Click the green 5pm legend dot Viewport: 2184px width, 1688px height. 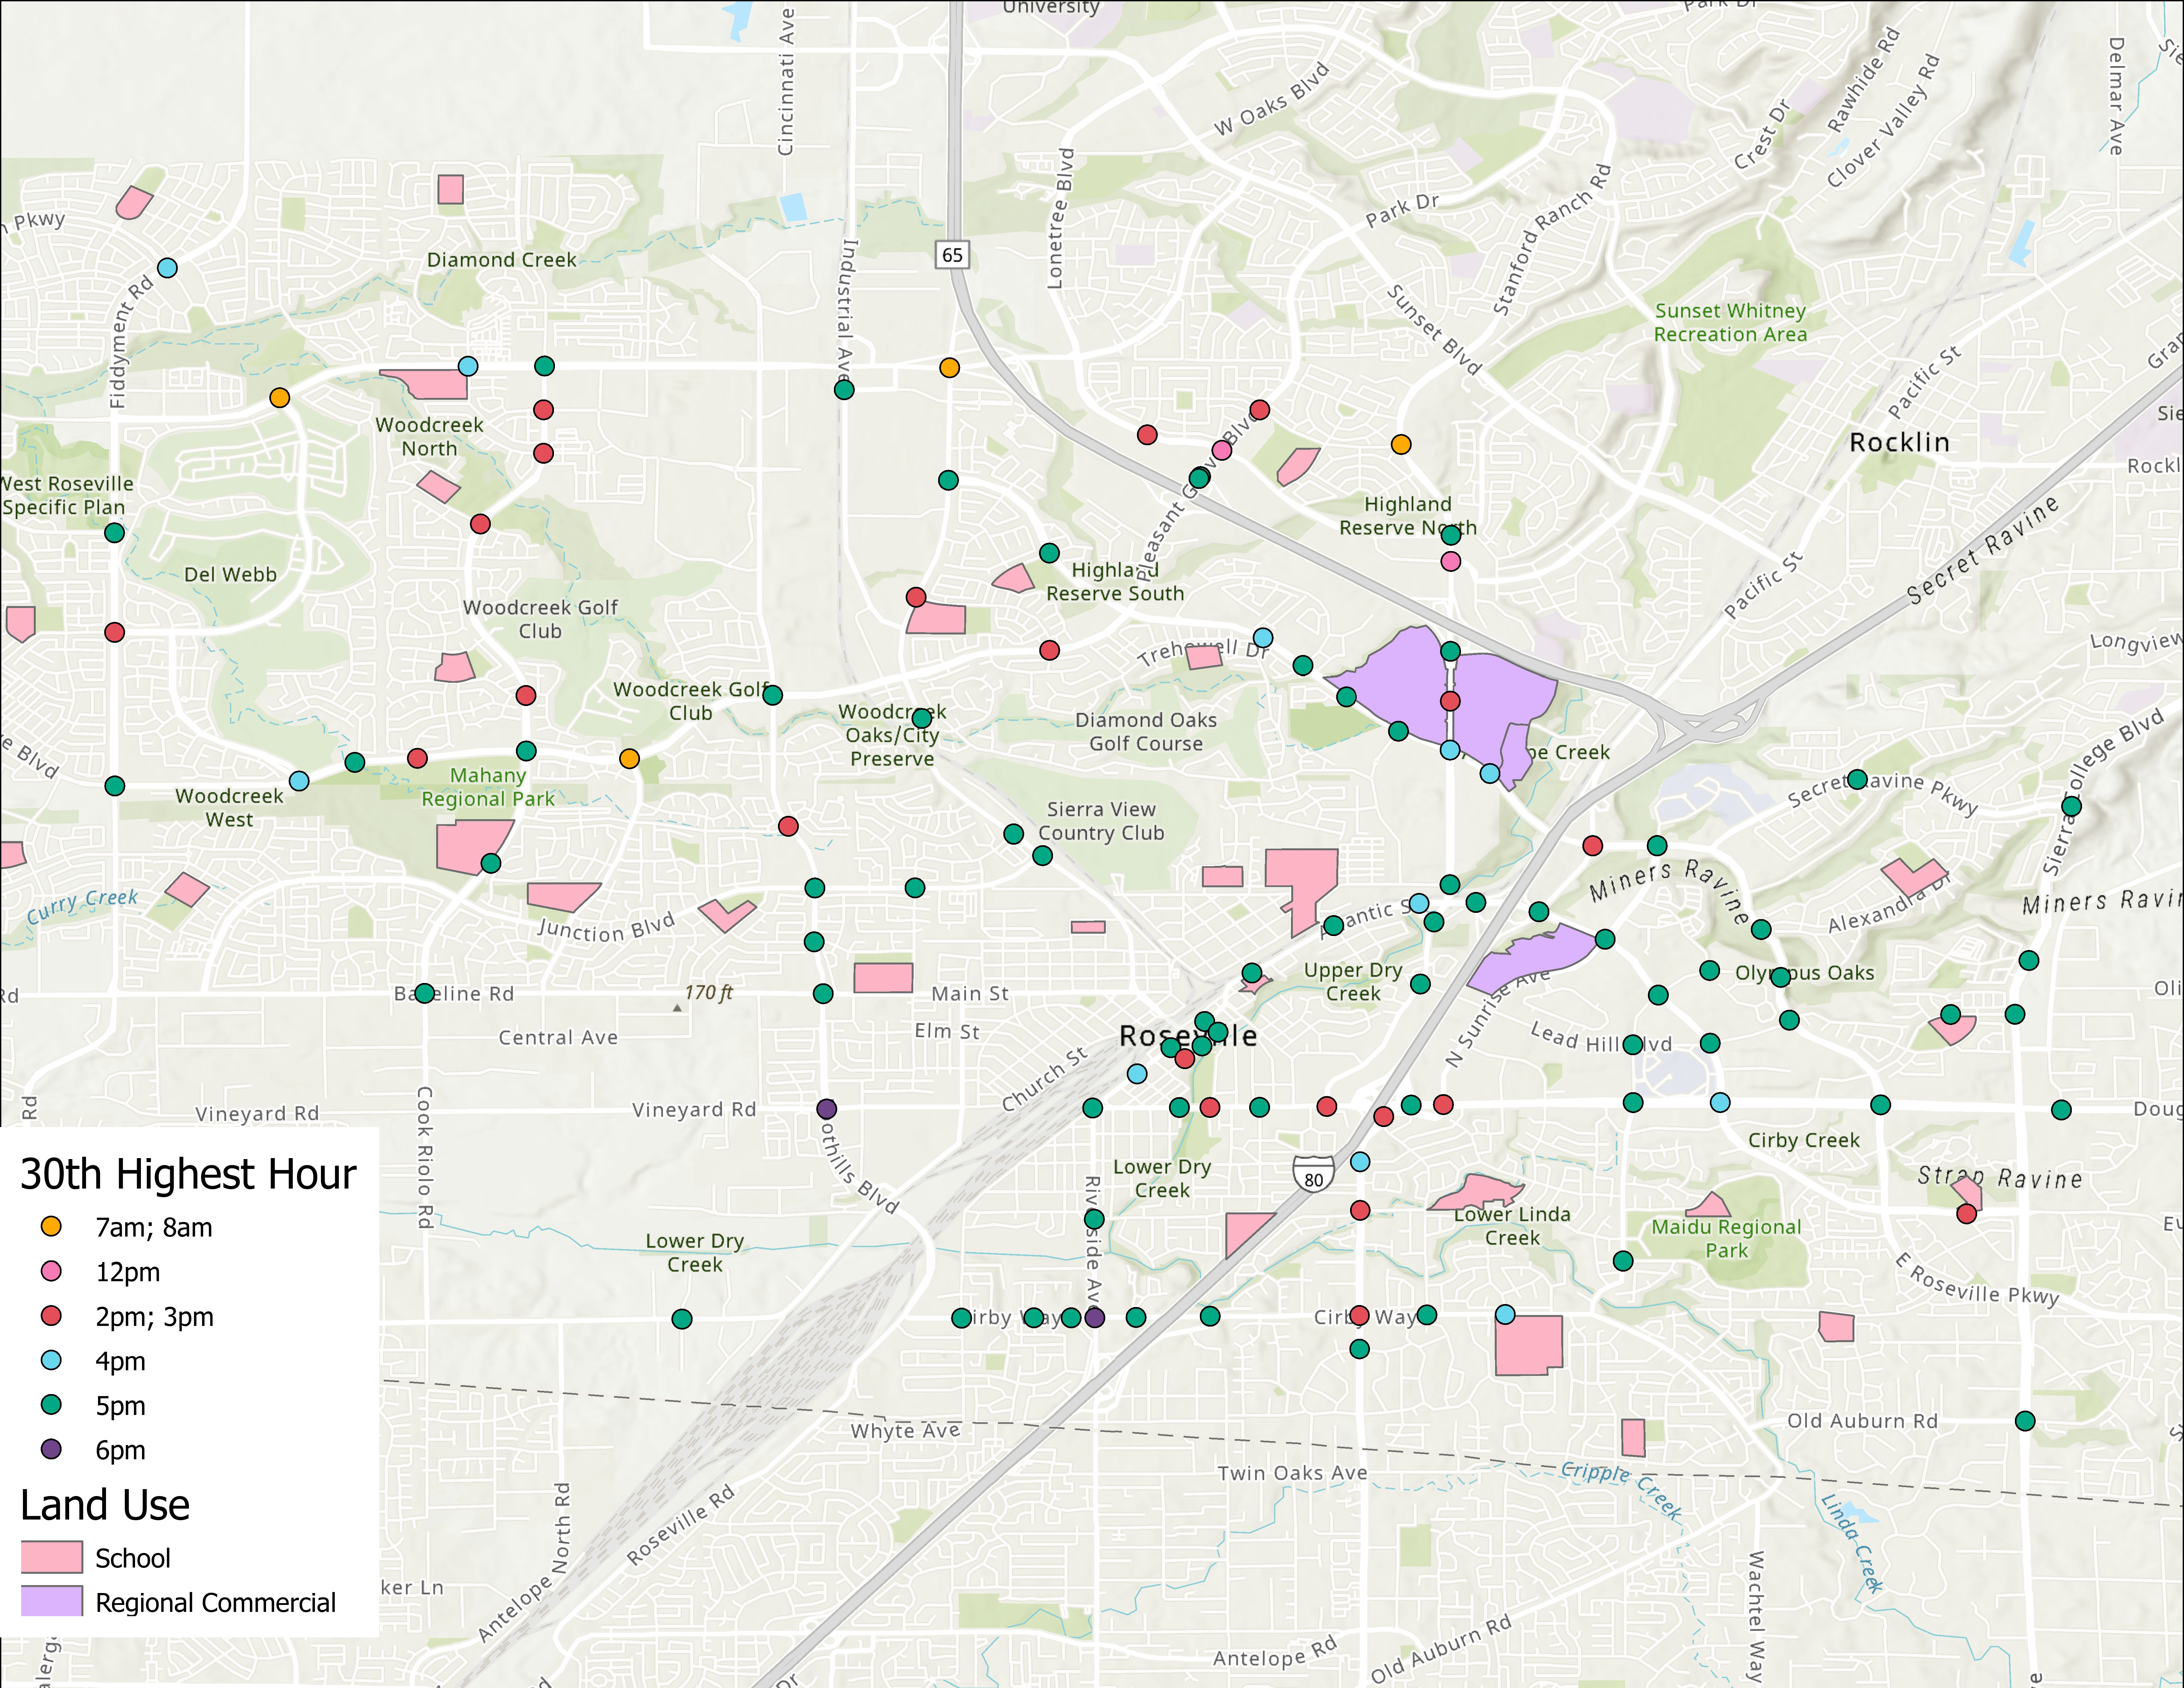click(51, 1405)
